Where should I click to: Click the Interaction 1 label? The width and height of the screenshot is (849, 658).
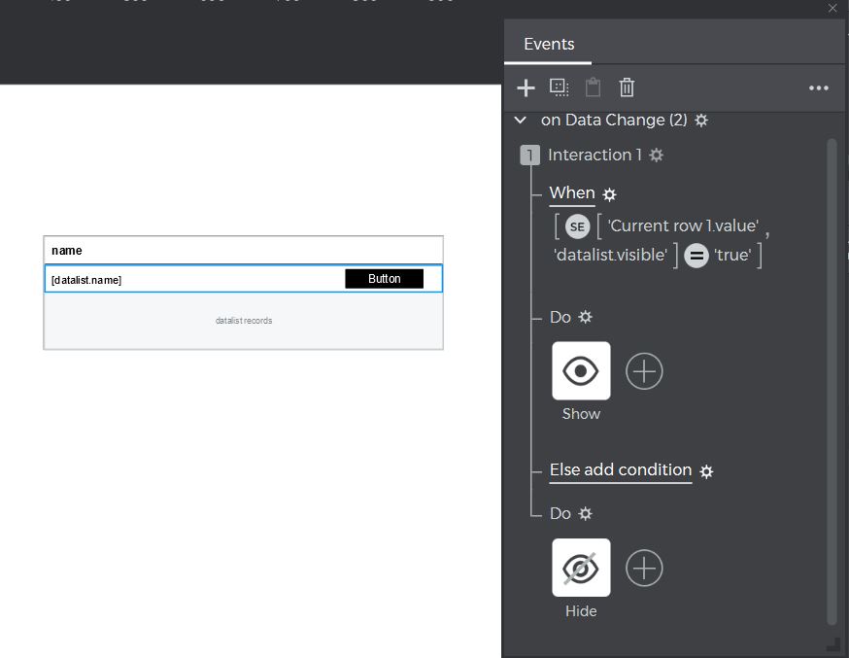pos(594,155)
